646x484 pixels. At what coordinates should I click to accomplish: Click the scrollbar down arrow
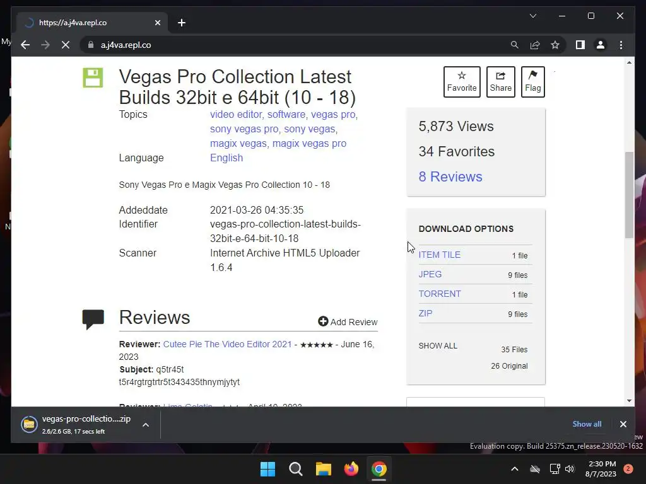click(629, 400)
